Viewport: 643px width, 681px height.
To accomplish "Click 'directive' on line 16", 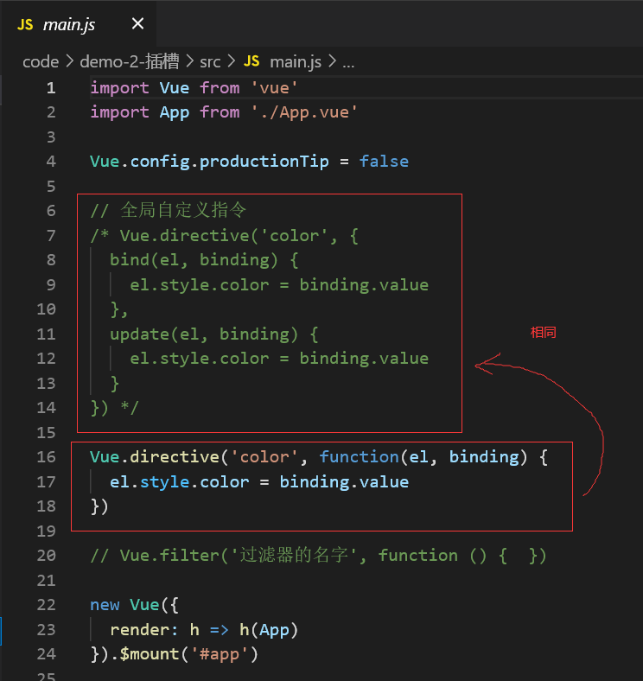I will click(175, 457).
